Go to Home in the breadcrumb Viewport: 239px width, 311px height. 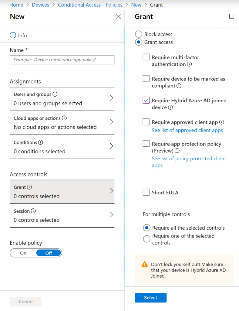(x=16, y=5)
